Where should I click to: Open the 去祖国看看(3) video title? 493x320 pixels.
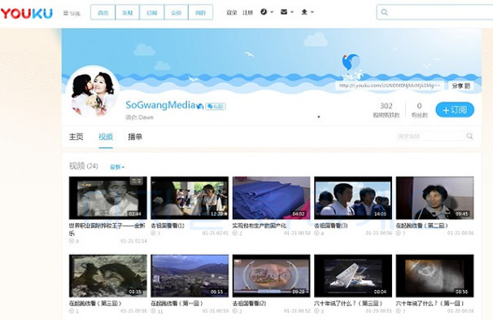pyautogui.click(x=331, y=226)
